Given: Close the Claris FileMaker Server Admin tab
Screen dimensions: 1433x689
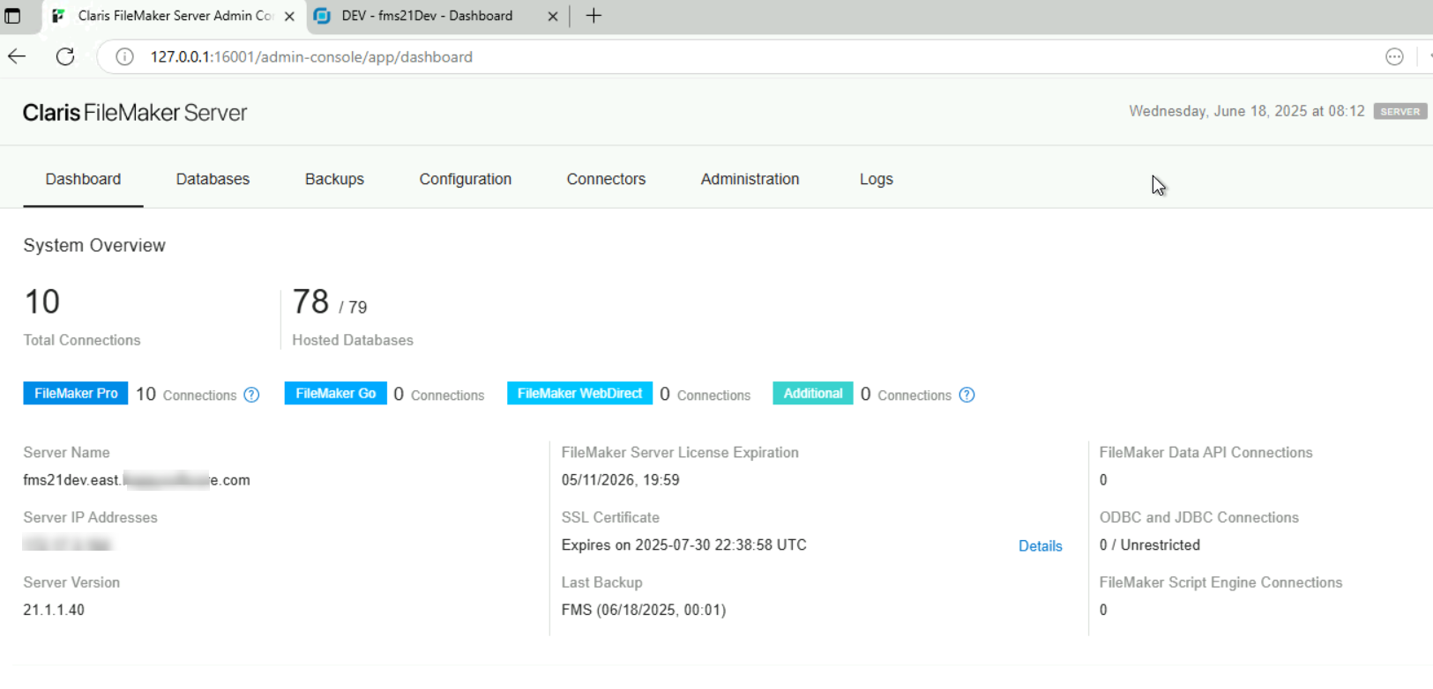Looking at the screenshot, I should 289,16.
